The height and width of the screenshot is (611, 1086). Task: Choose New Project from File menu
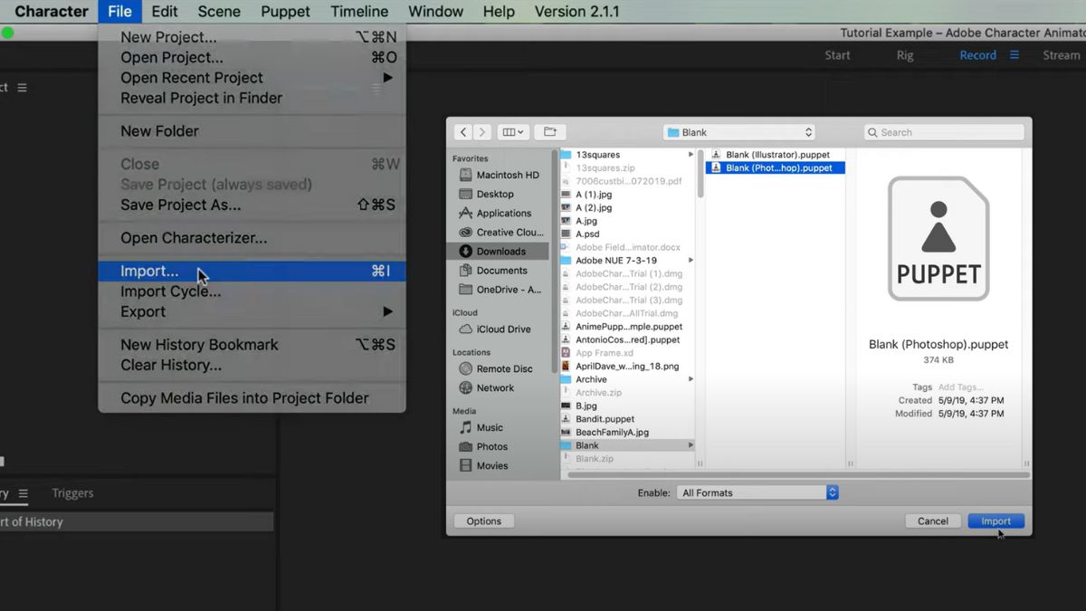coord(252,37)
